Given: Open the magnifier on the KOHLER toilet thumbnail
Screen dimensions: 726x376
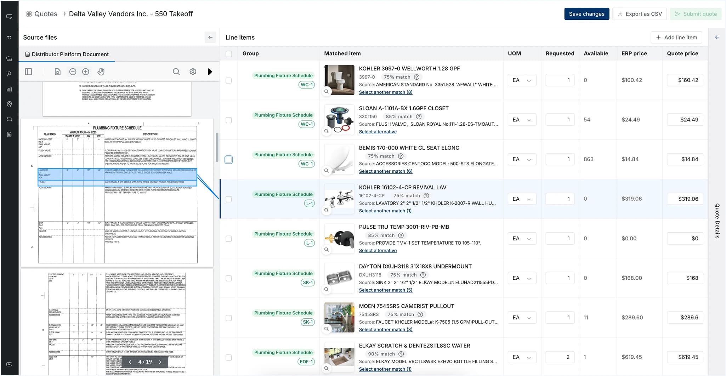Looking at the screenshot, I should point(326,91).
